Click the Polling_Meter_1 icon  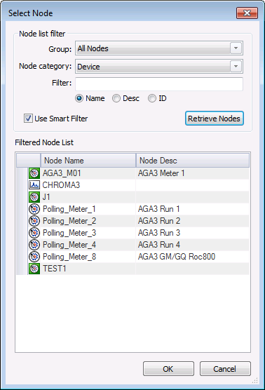(34, 209)
